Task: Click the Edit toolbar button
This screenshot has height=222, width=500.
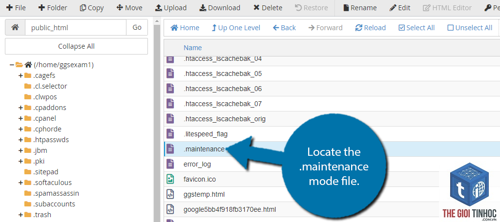Action: 400,8
